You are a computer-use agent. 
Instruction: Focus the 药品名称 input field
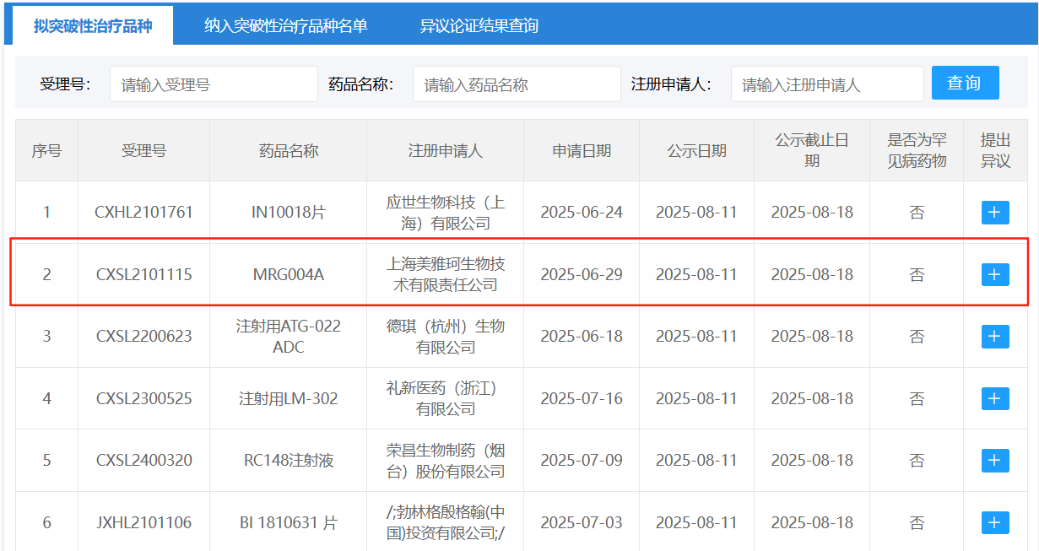click(517, 84)
